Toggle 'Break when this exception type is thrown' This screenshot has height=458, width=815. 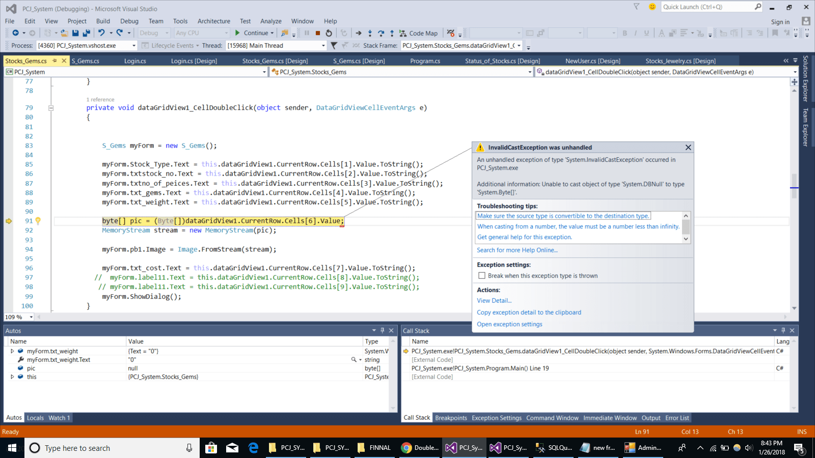tap(481, 276)
